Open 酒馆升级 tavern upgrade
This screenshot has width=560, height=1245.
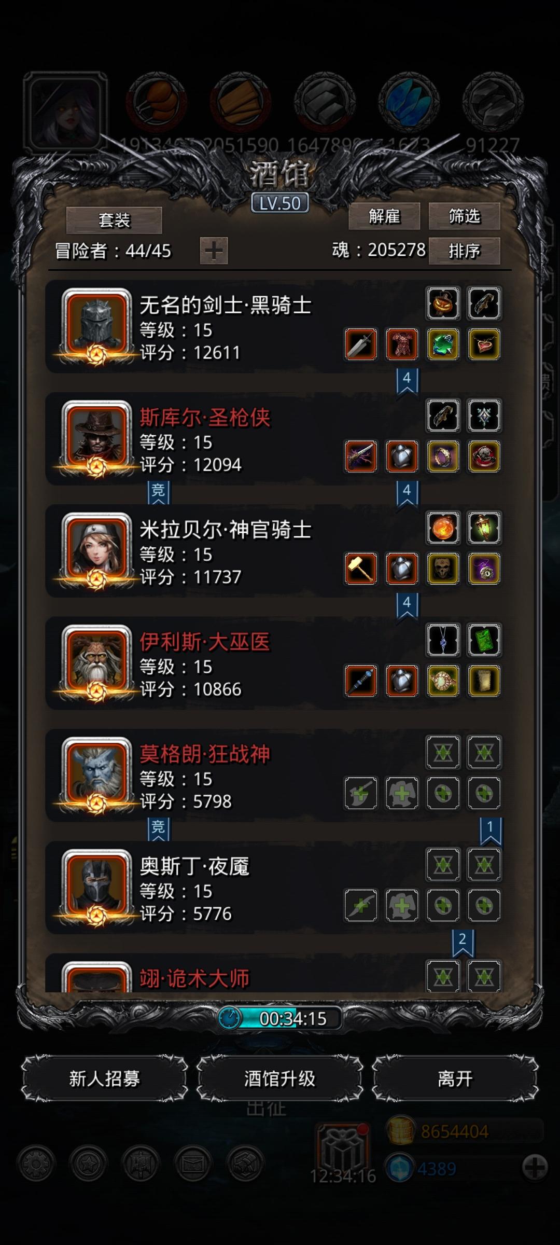pyautogui.click(x=279, y=1078)
